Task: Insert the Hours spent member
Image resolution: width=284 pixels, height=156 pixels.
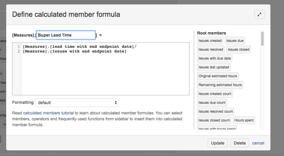Action: (x=244, y=120)
